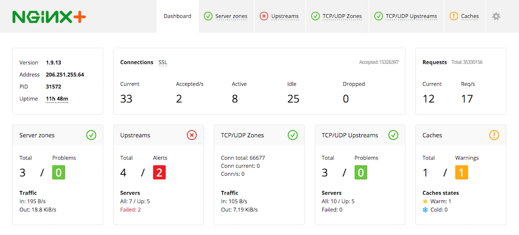Viewport: 519px width, 235px height.
Task: Click the SSL link beside Connections
Action: click(x=163, y=62)
